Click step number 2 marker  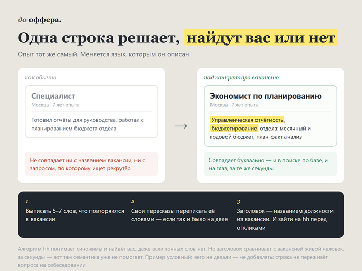[133, 202]
